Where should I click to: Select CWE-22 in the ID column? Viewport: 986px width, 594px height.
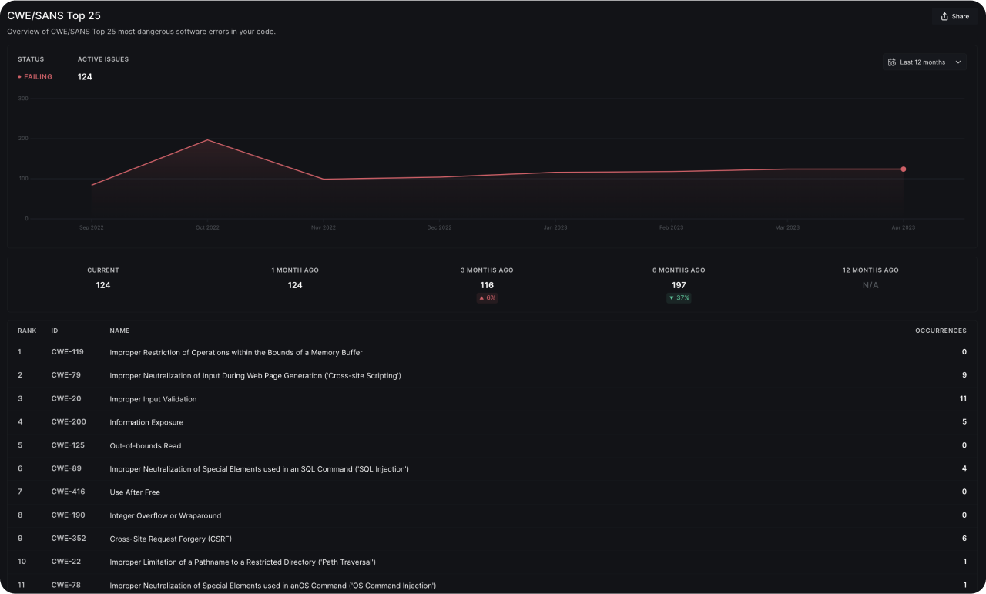click(x=66, y=562)
